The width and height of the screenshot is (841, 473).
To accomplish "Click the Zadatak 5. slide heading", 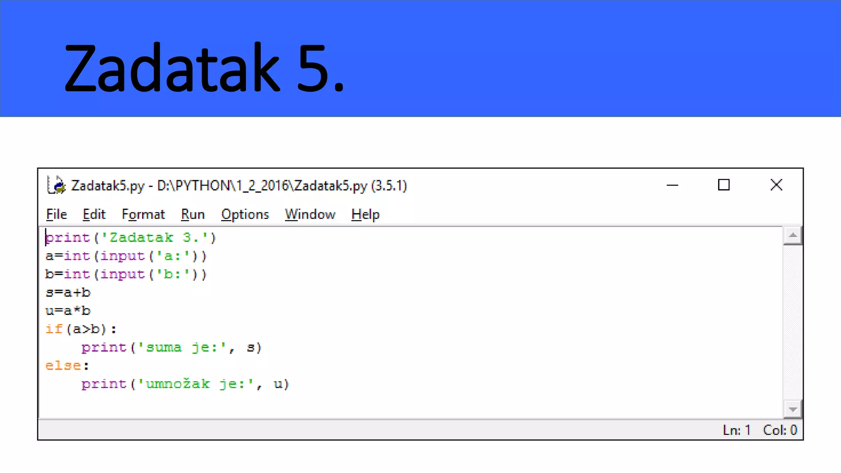I will [x=204, y=67].
